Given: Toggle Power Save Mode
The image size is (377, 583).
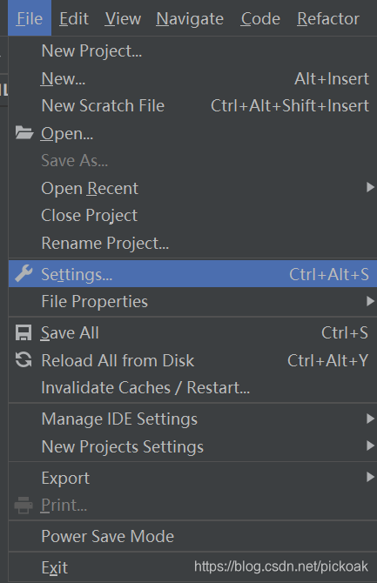Looking at the screenshot, I should coord(192,536).
